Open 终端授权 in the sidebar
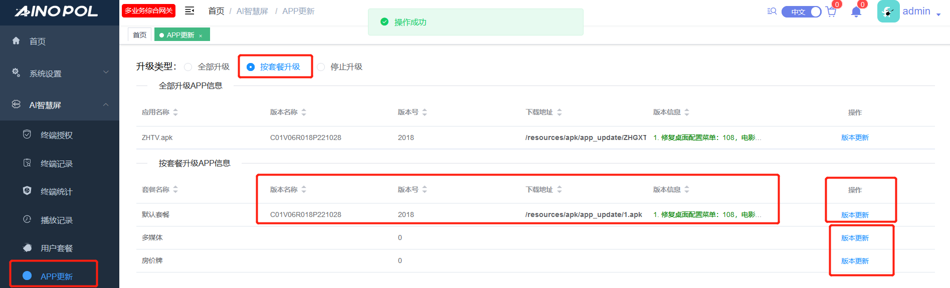Image resolution: width=950 pixels, height=288 pixels. (56, 135)
